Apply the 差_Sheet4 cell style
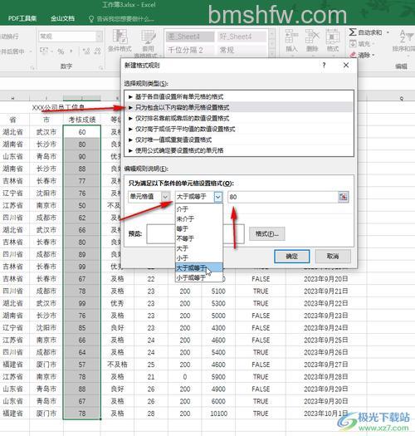This screenshot has width=415, height=436. coord(190,37)
